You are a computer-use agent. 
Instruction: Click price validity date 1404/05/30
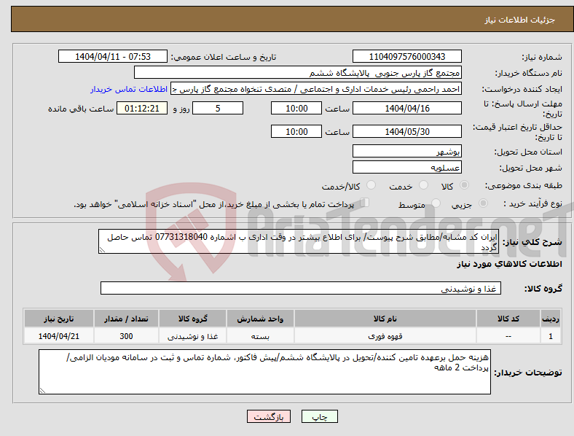click(x=406, y=131)
